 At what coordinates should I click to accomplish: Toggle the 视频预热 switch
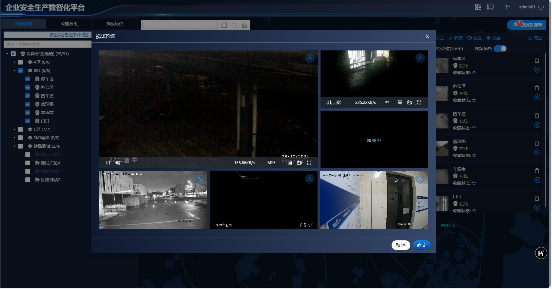pos(500,49)
